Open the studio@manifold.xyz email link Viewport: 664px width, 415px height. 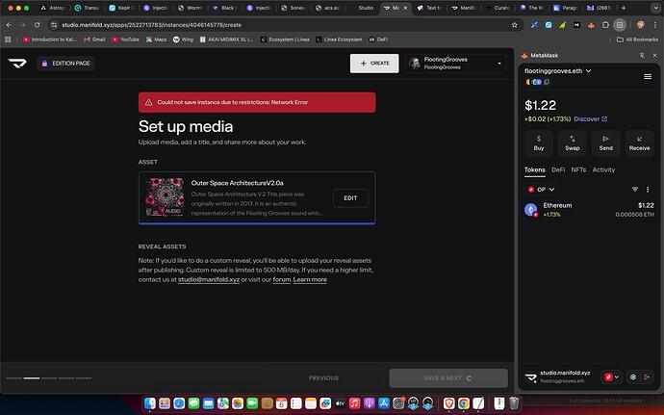click(209, 280)
